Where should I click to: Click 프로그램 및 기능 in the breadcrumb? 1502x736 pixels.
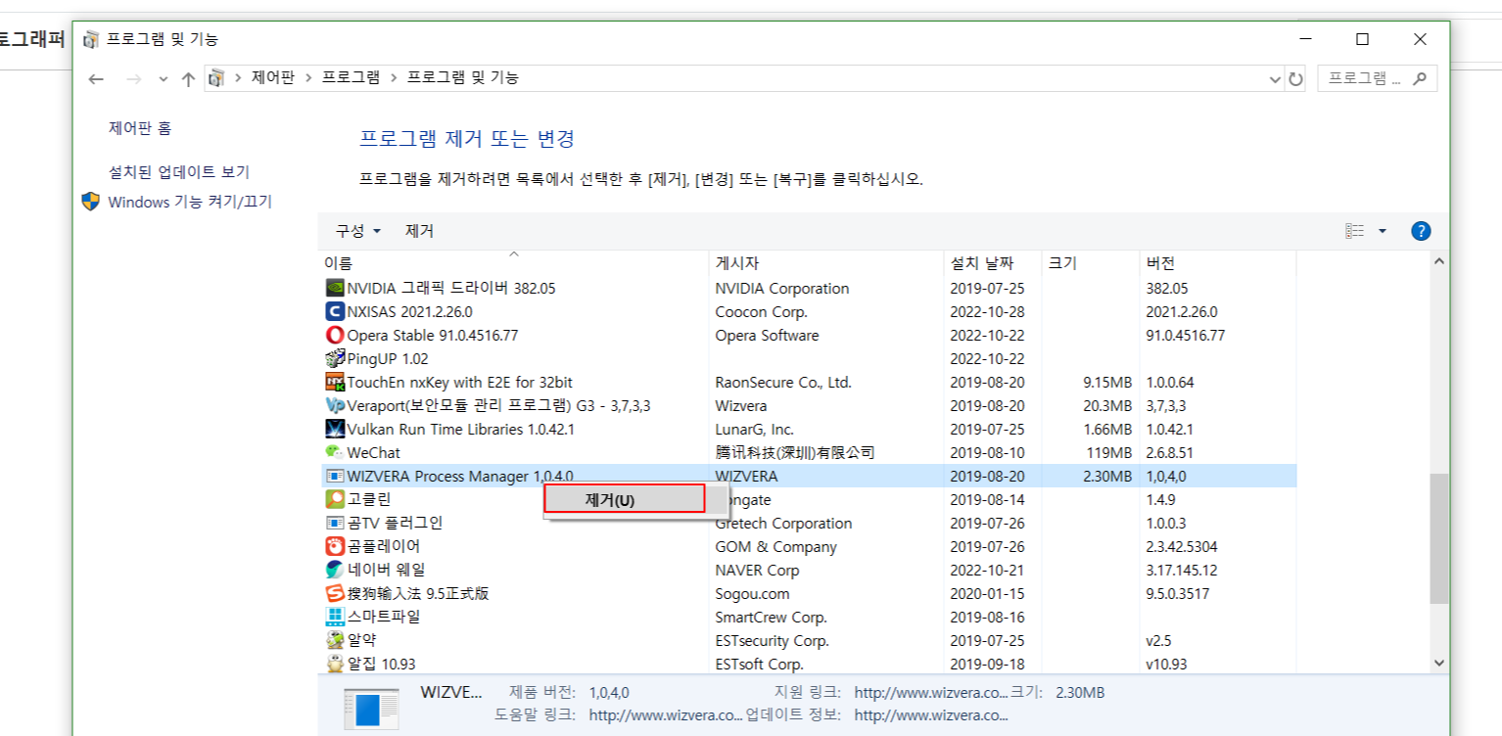(x=462, y=78)
